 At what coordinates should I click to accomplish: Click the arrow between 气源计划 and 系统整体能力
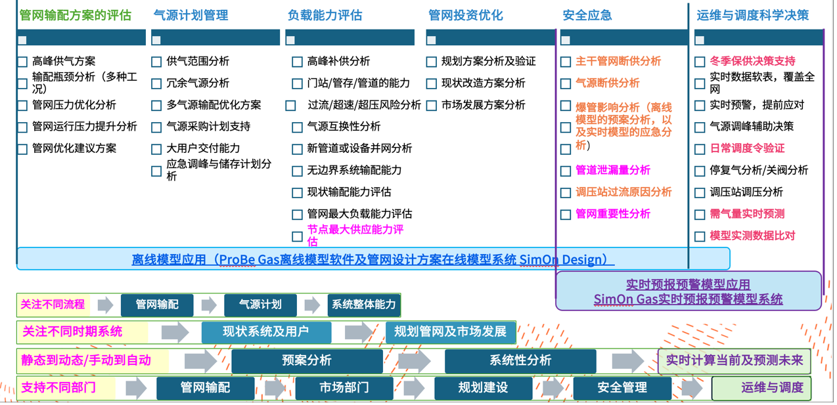312,305
